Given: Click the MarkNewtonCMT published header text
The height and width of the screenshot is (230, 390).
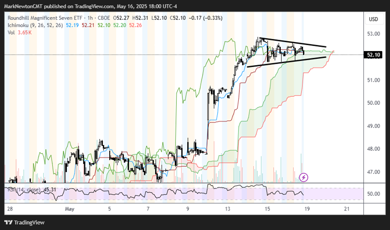Looking at the screenshot, I should 91,6.
